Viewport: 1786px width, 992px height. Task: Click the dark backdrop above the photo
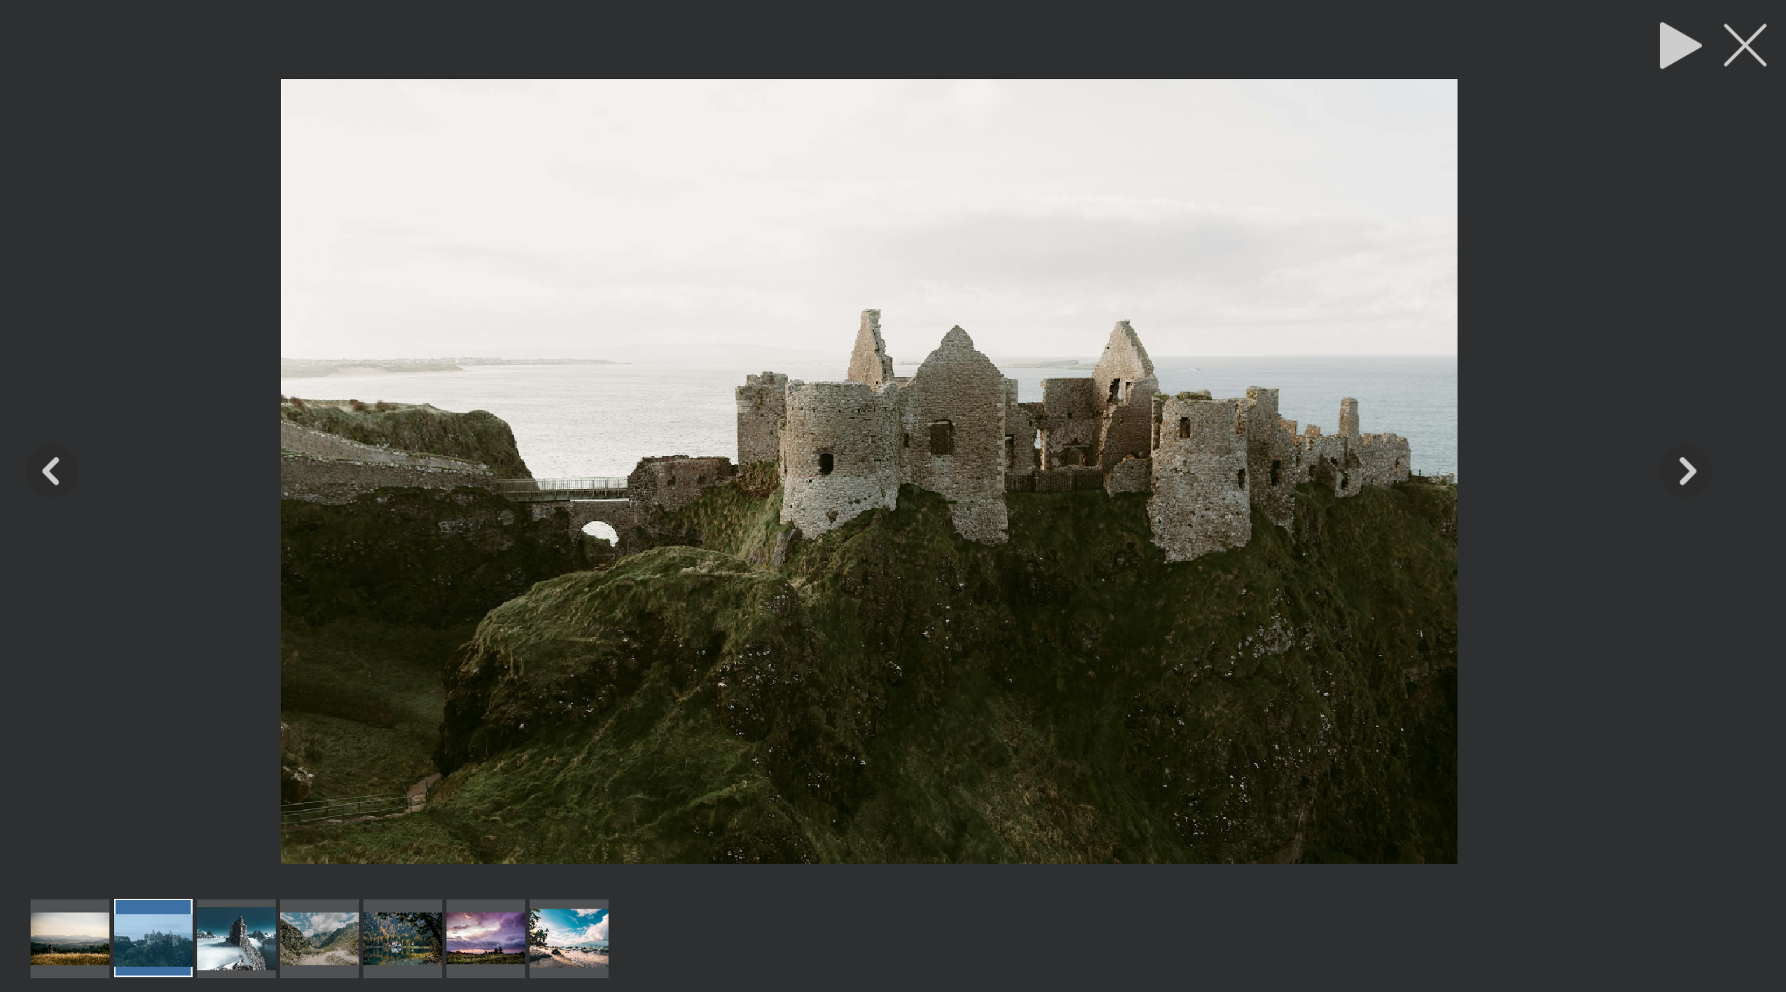pyautogui.click(x=868, y=39)
